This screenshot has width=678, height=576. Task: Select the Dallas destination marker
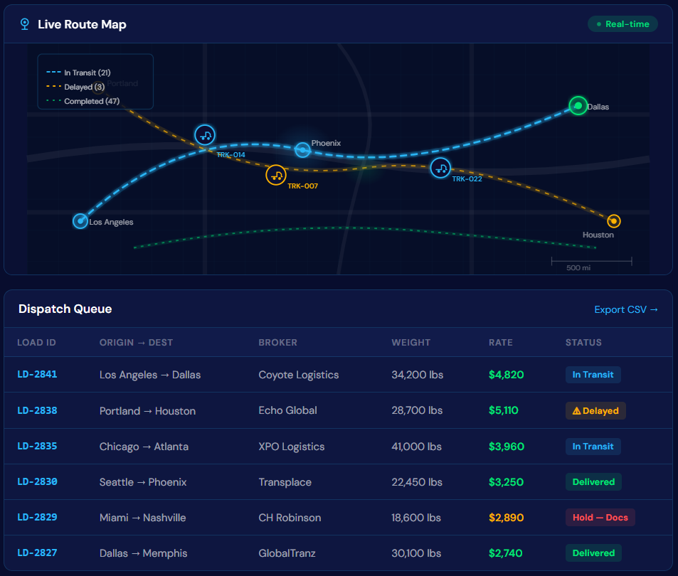(578, 106)
